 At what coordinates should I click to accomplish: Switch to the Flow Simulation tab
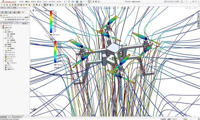23,8
